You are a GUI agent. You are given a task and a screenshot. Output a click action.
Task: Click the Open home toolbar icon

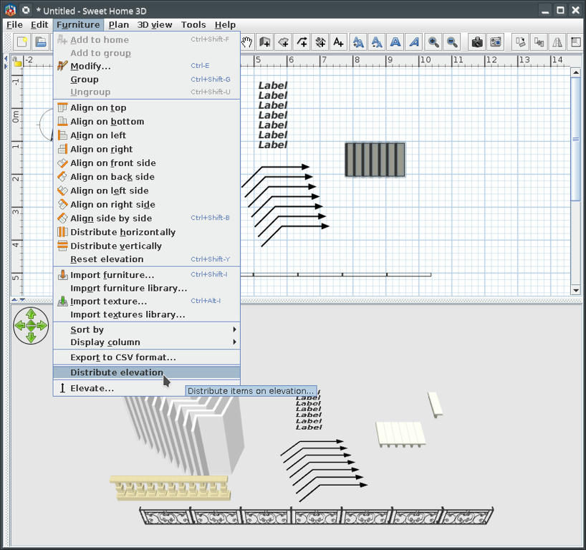pos(41,42)
